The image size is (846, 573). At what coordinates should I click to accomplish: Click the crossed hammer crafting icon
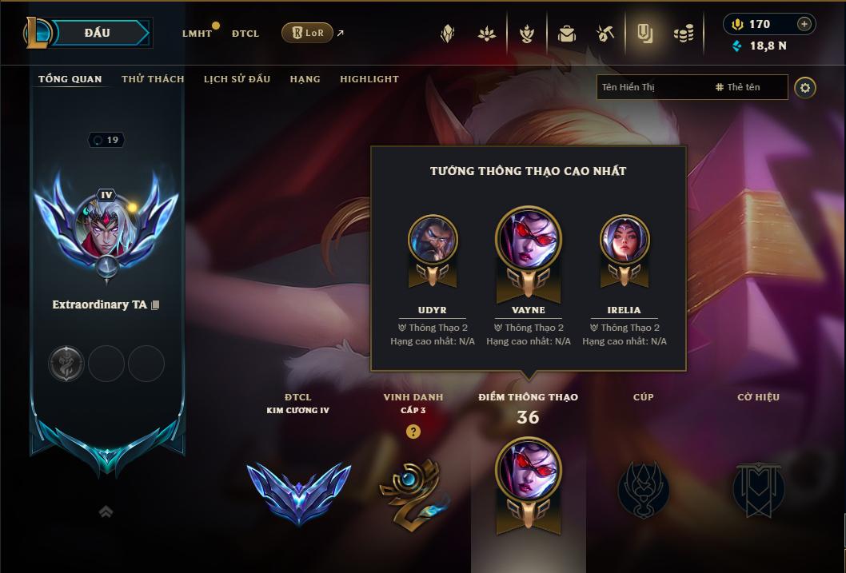tap(605, 34)
